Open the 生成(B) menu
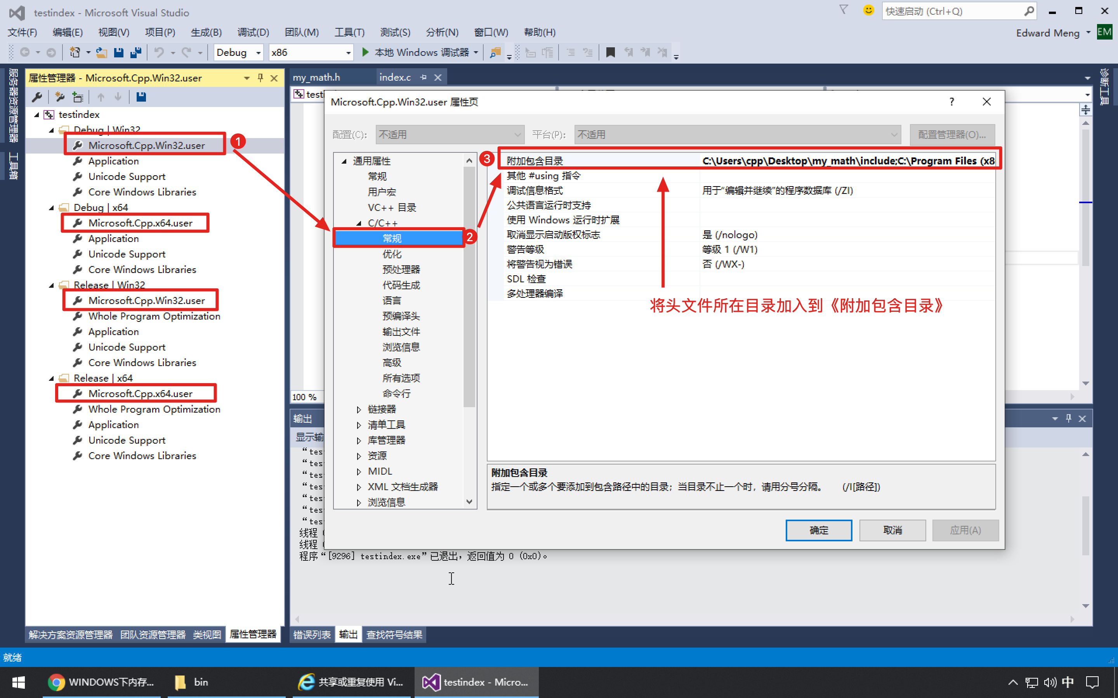This screenshot has height=698, width=1118. (206, 32)
